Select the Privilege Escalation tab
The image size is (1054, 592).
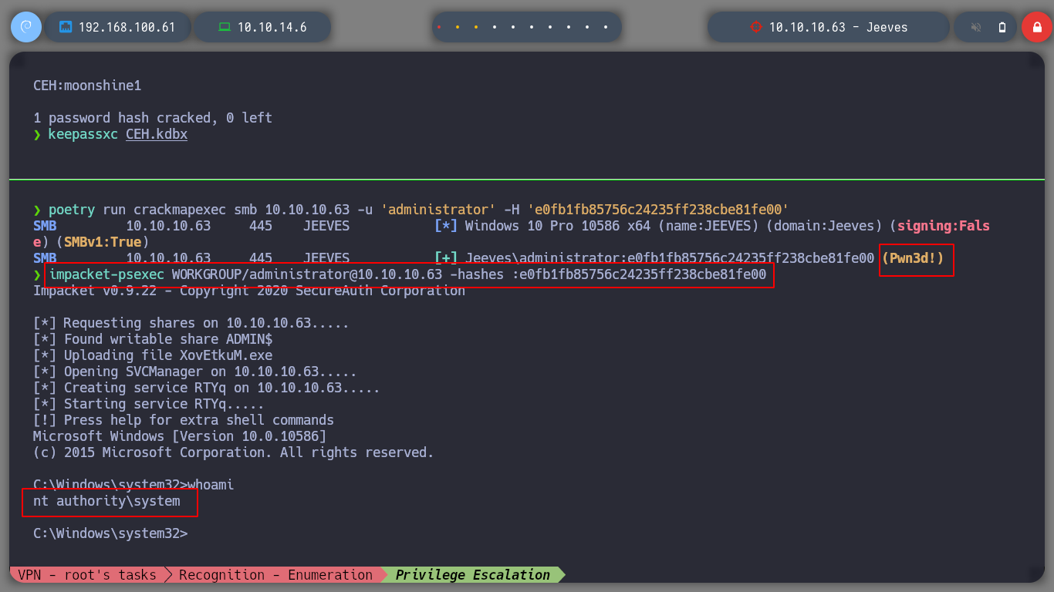[x=472, y=575]
